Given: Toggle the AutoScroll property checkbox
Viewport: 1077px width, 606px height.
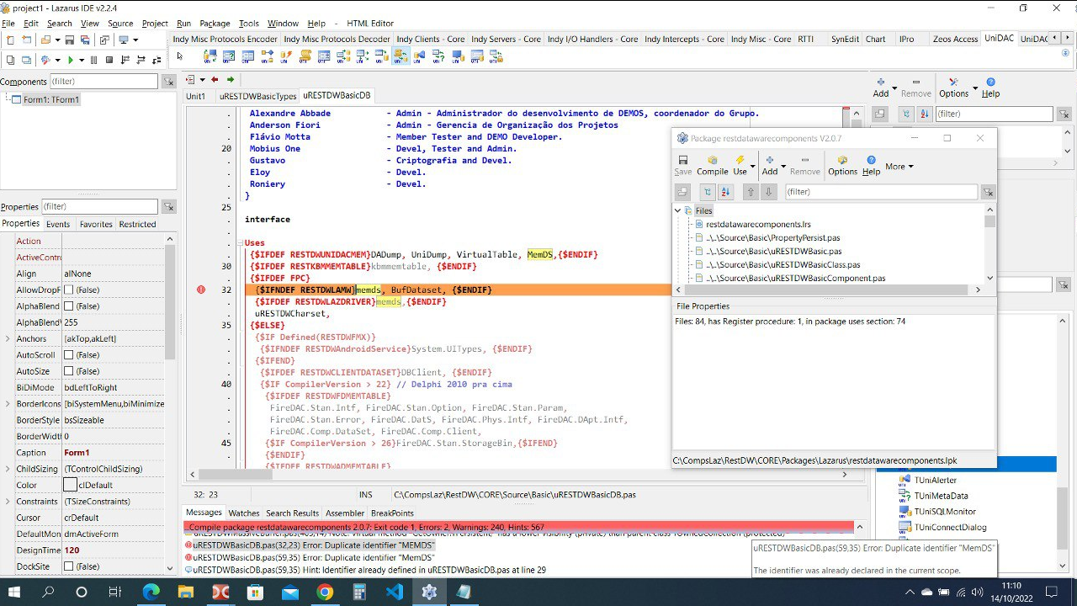Looking at the screenshot, I should coord(69,355).
